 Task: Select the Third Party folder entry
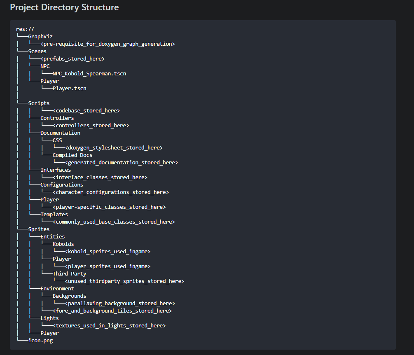70,274
